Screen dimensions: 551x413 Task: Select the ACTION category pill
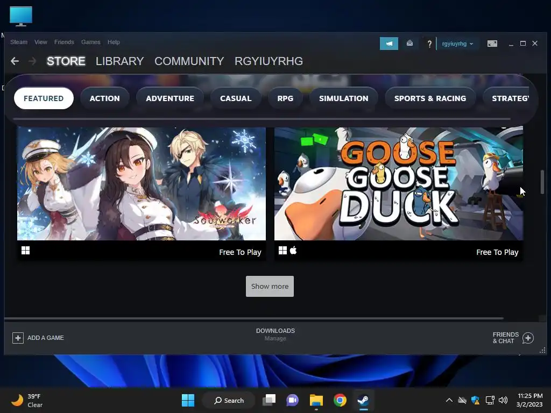pyautogui.click(x=105, y=98)
